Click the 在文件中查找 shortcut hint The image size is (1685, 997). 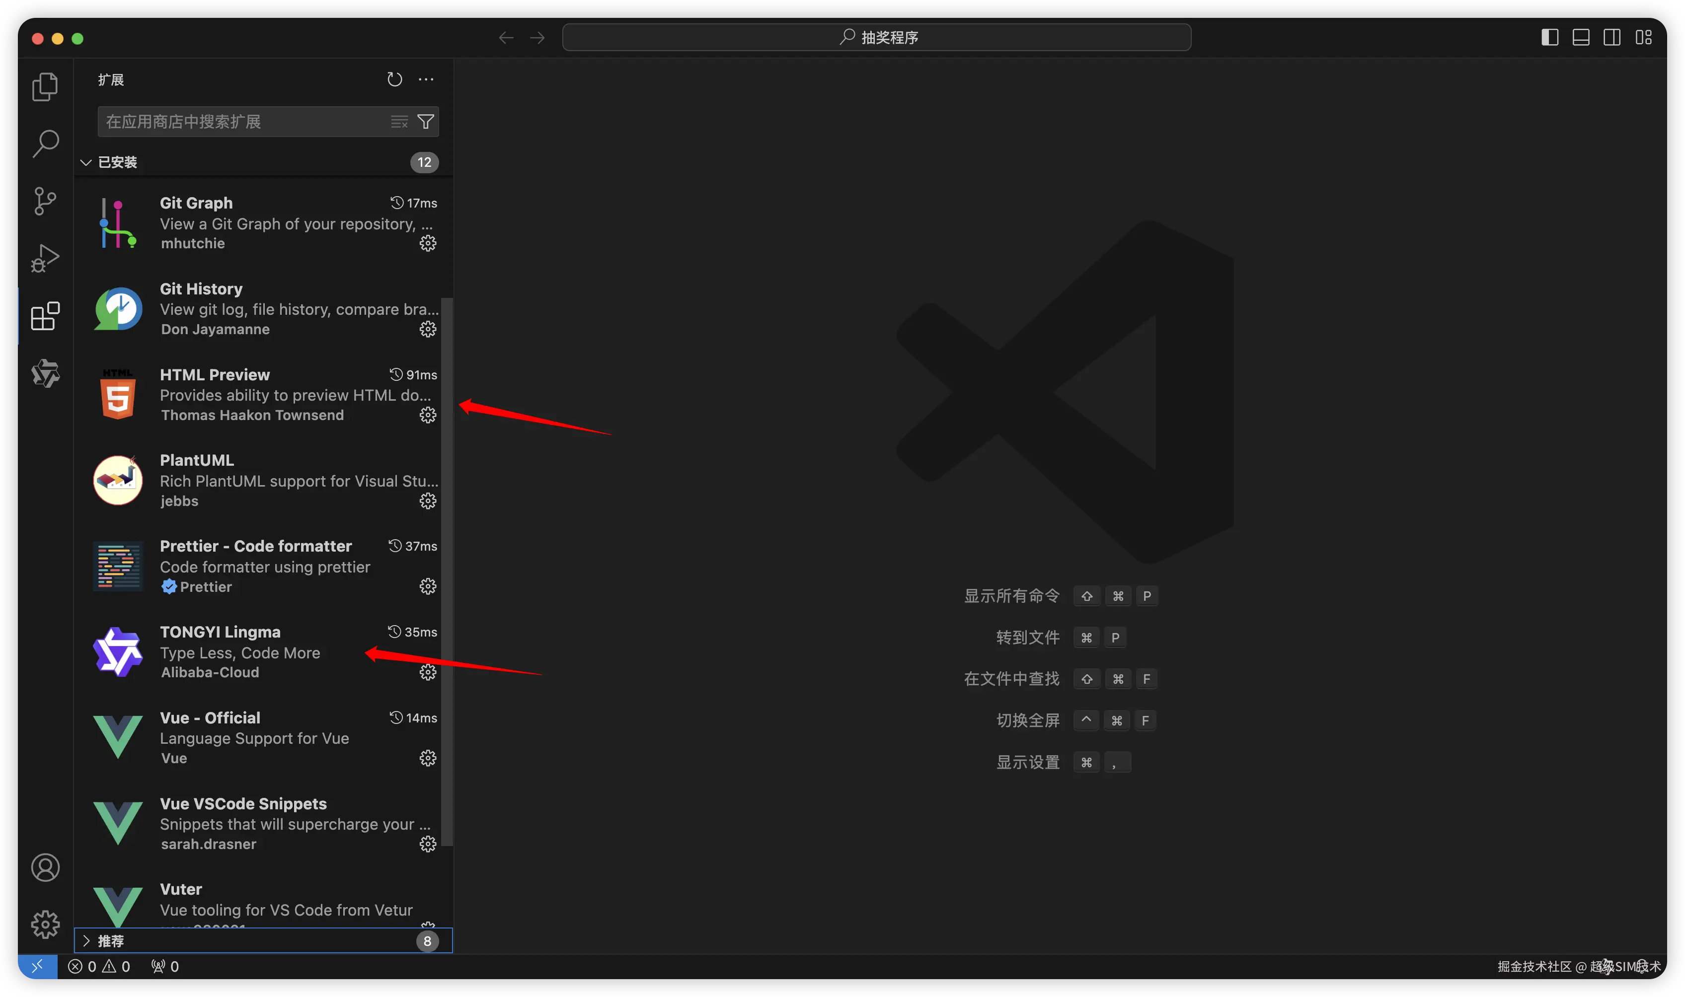coord(1061,679)
